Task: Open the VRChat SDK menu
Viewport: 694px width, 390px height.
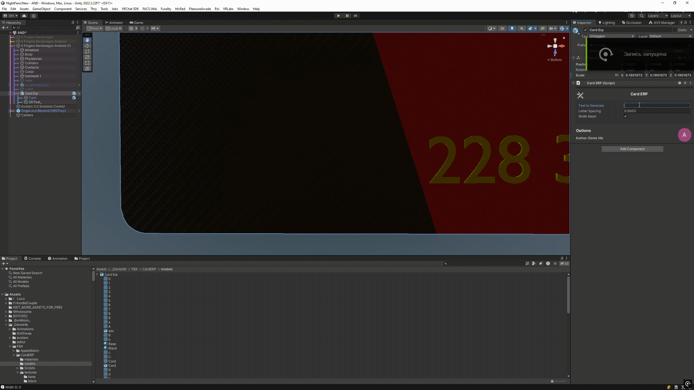Action: 130,9
